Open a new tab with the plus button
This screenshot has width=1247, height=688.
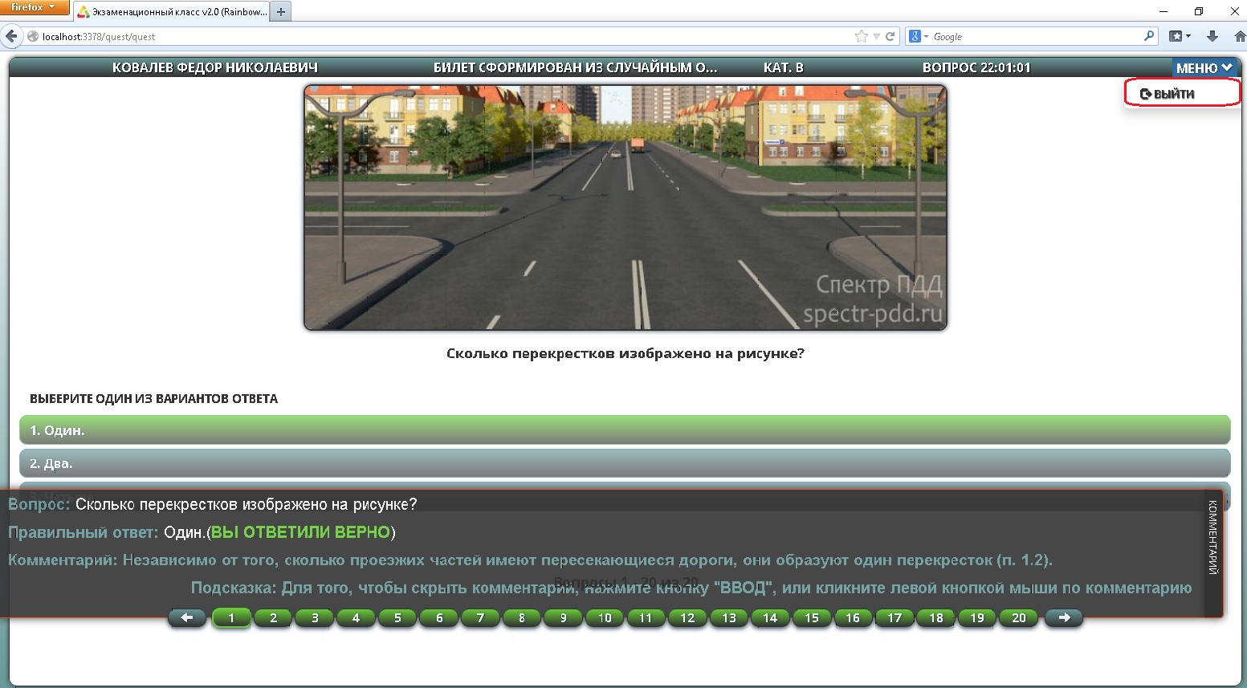point(281,12)
